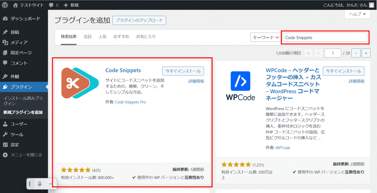
Task: Click the Code Snippets plugin logo
Action: pyautogui.click(x=80, y=83)
